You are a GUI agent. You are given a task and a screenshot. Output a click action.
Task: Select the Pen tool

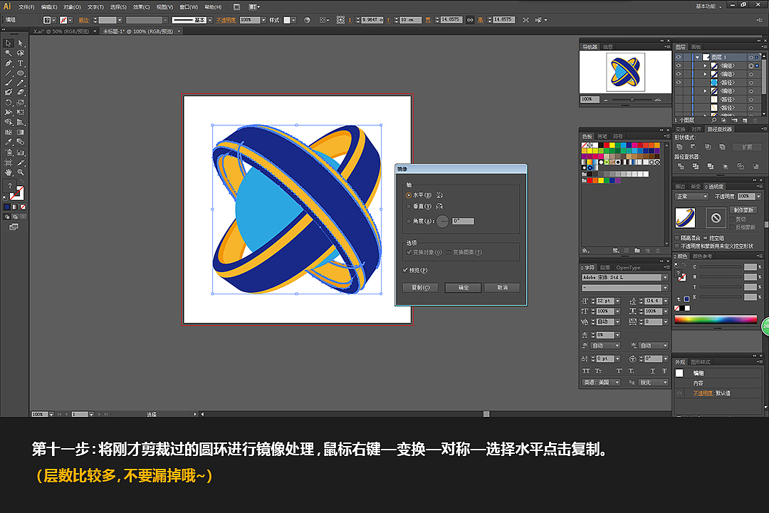9,63
